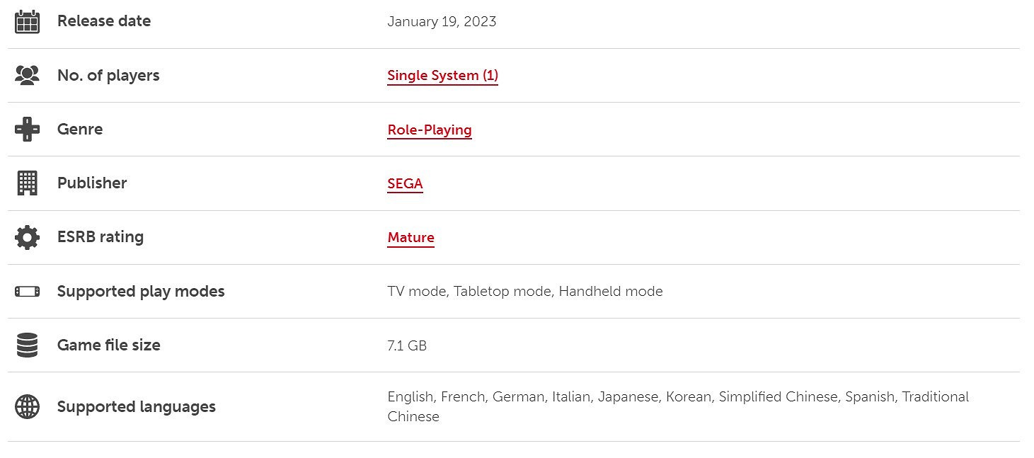Click the Release date label

(x=104, y=21)
